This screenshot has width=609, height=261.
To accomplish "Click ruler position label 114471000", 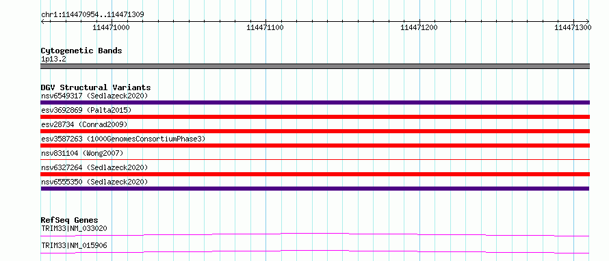I will [112, 27].
